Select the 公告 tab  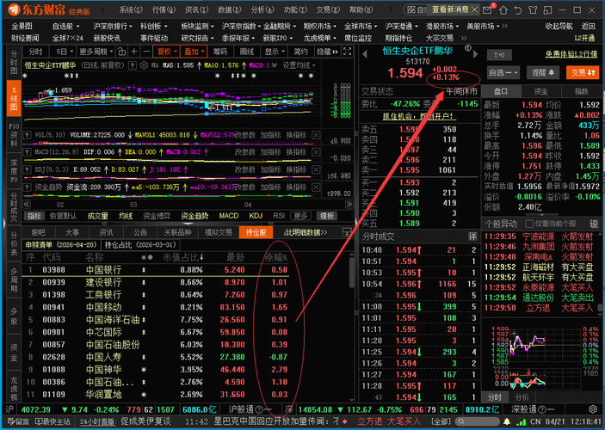[140, 232]
